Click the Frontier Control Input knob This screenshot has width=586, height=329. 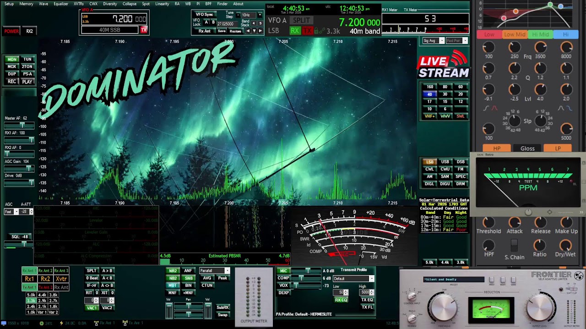(412, 297)
